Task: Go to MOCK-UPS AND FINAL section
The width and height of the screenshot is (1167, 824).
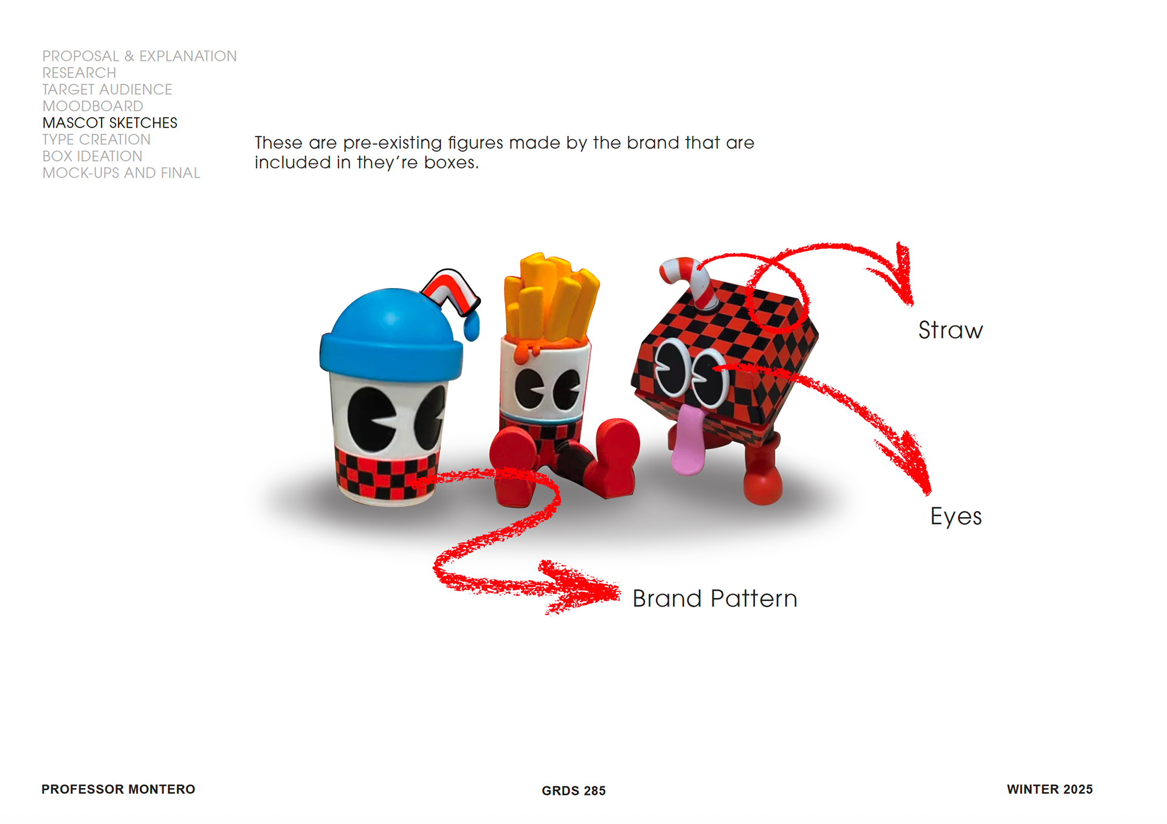Action: coord(121,173)
